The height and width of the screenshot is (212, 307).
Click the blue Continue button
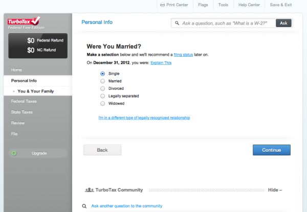pyautogui.click(x=272, y=150)
